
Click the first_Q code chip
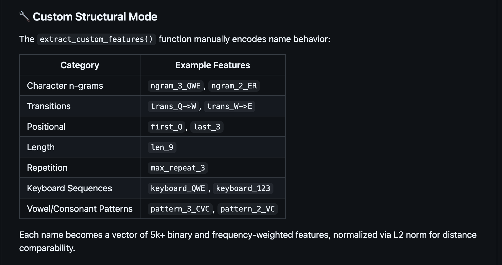(166, 127)
